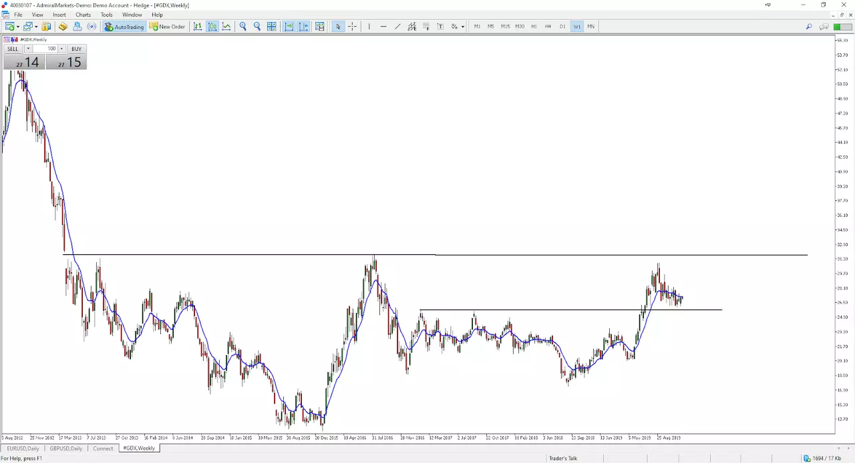Viewport: 855px width, 463px height.
Task: Open the Insert menu
Action: click(x=59, y=15)
